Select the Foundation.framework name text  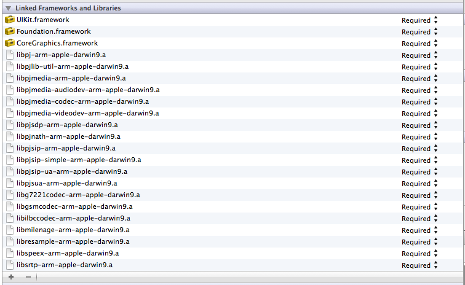[54, 31]
